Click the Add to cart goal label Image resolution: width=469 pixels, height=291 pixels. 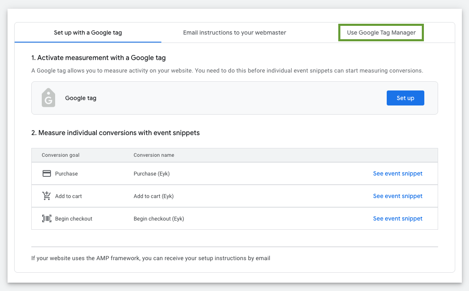click(x=68, y=196)
